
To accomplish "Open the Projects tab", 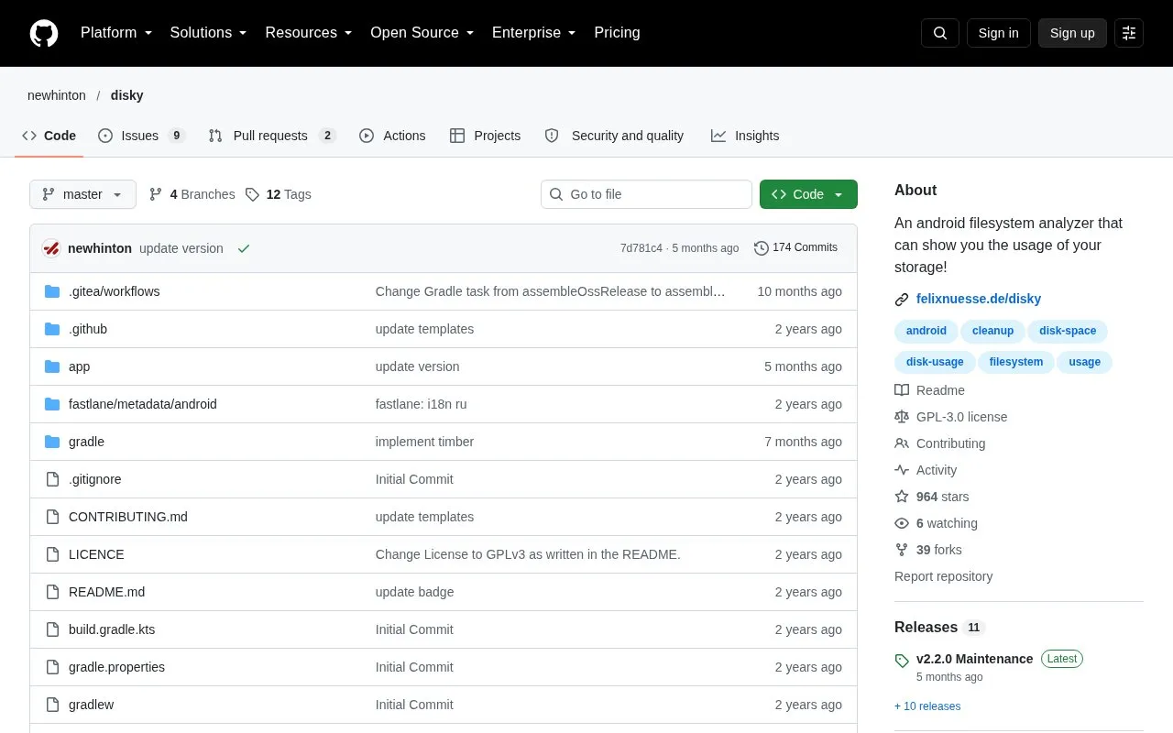I will tap(486, 136).
